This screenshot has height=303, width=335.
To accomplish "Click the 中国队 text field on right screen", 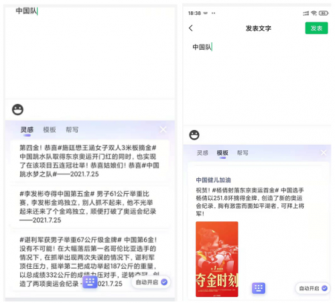I will pos(257,82).
